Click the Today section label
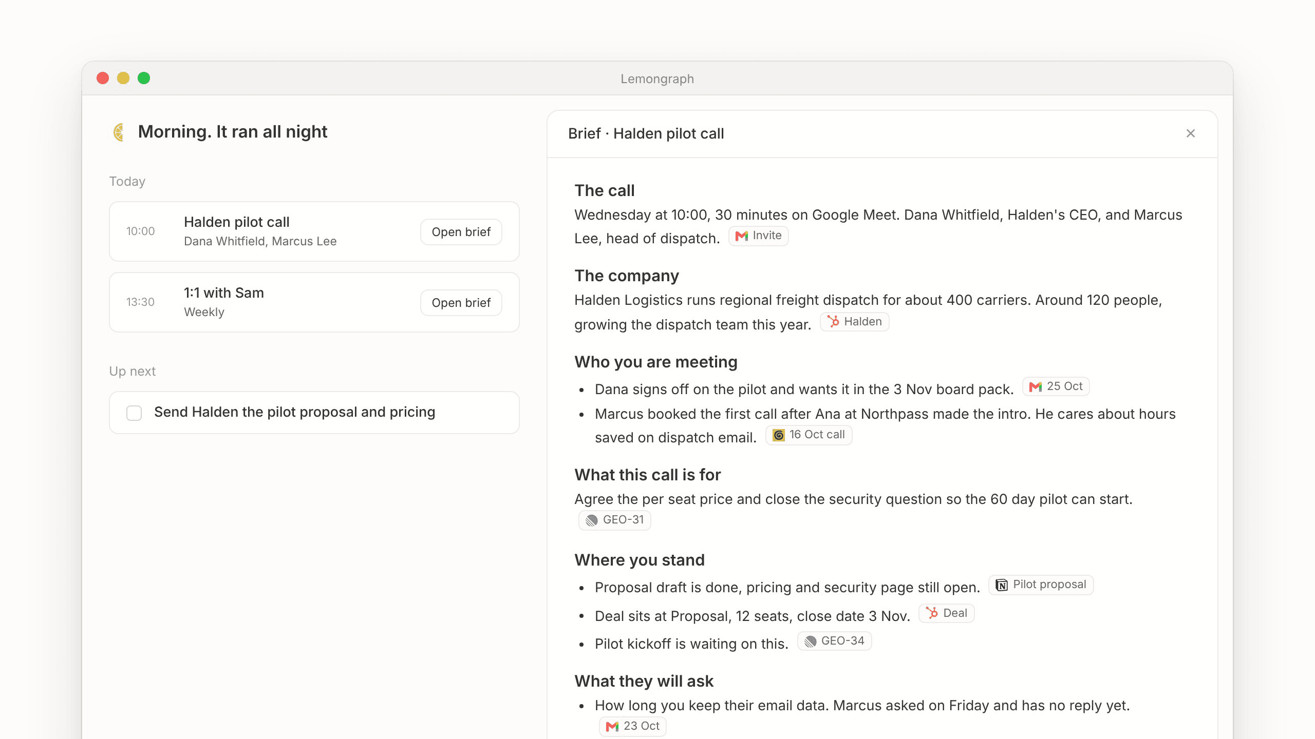Viewport: 1315px width, 739px height. coord(127,182)
